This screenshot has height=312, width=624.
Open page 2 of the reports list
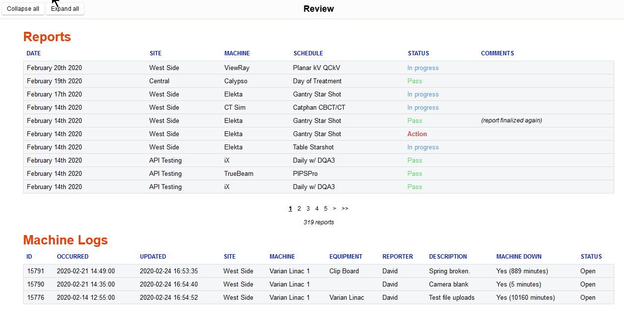tap(299, 208)
